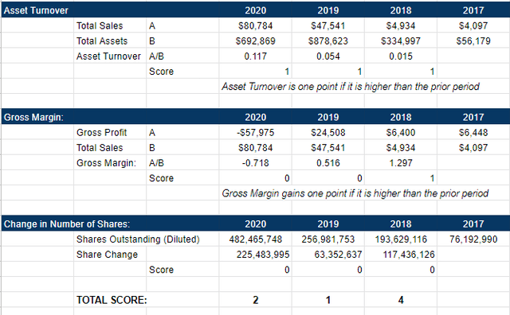Click the Gross Margin scoring rule note

[x=355, y=193]
